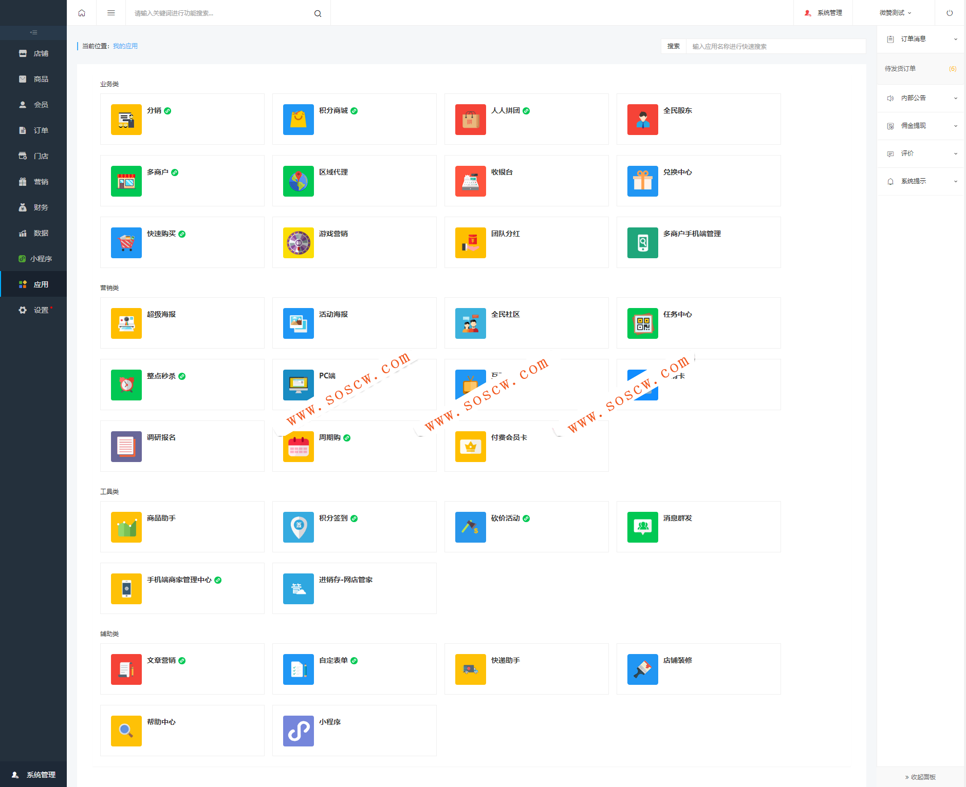The width and height of the screenshot is (966, 787).
Task: Open the 快递助手 app card
Action: tap(526, 669)
